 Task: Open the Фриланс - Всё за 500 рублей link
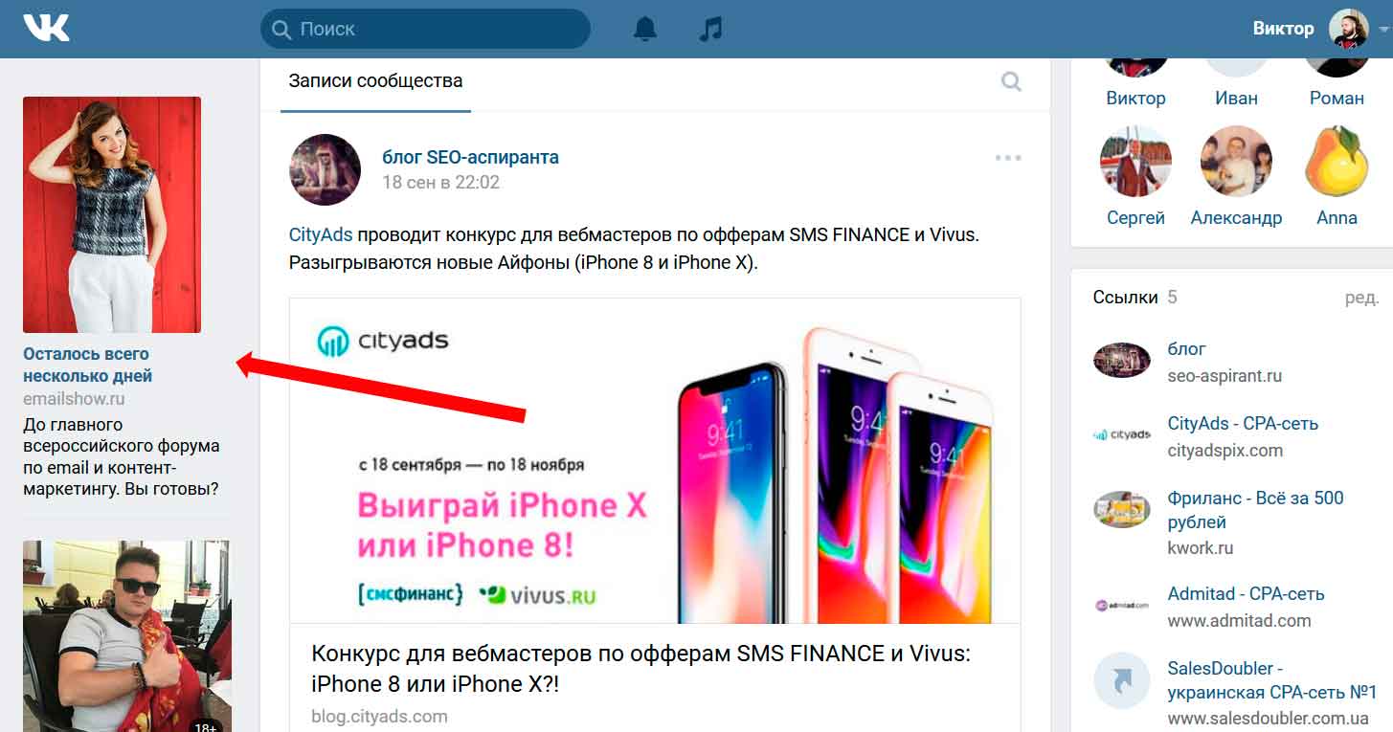[x=1255, y=510]
